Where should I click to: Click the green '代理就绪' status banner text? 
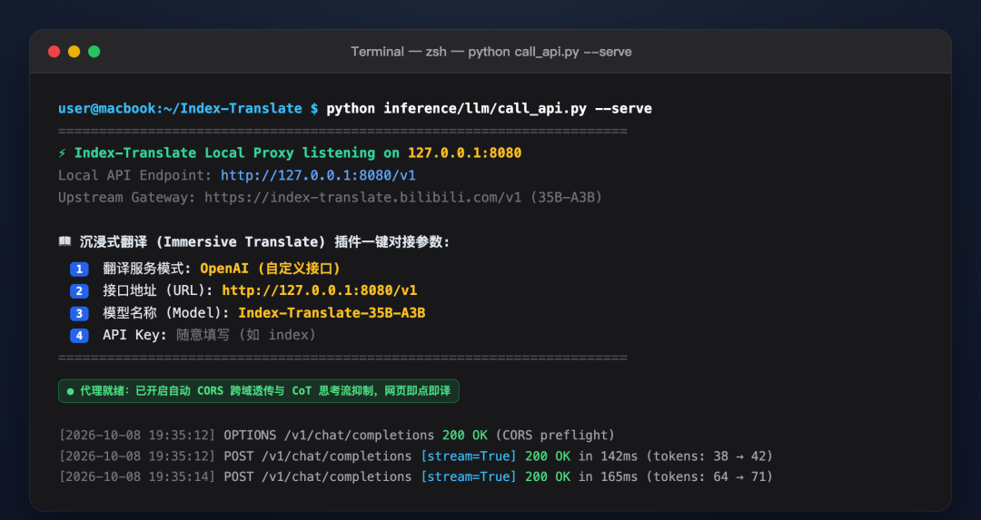[265, 391]
